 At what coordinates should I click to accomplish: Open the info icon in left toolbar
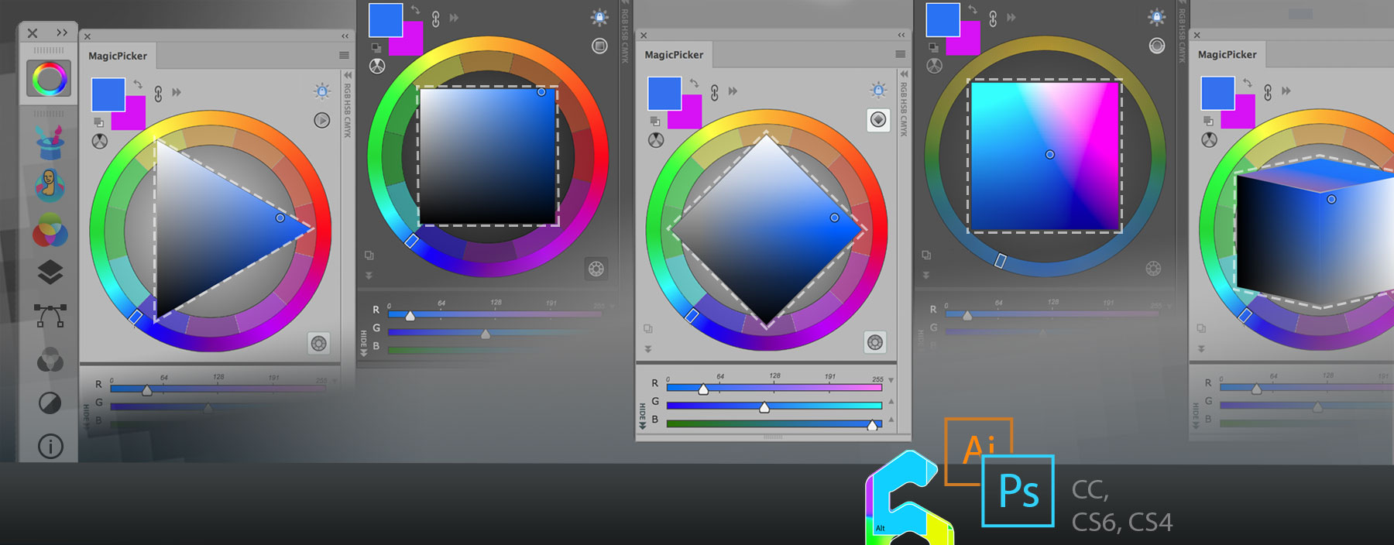50,446
